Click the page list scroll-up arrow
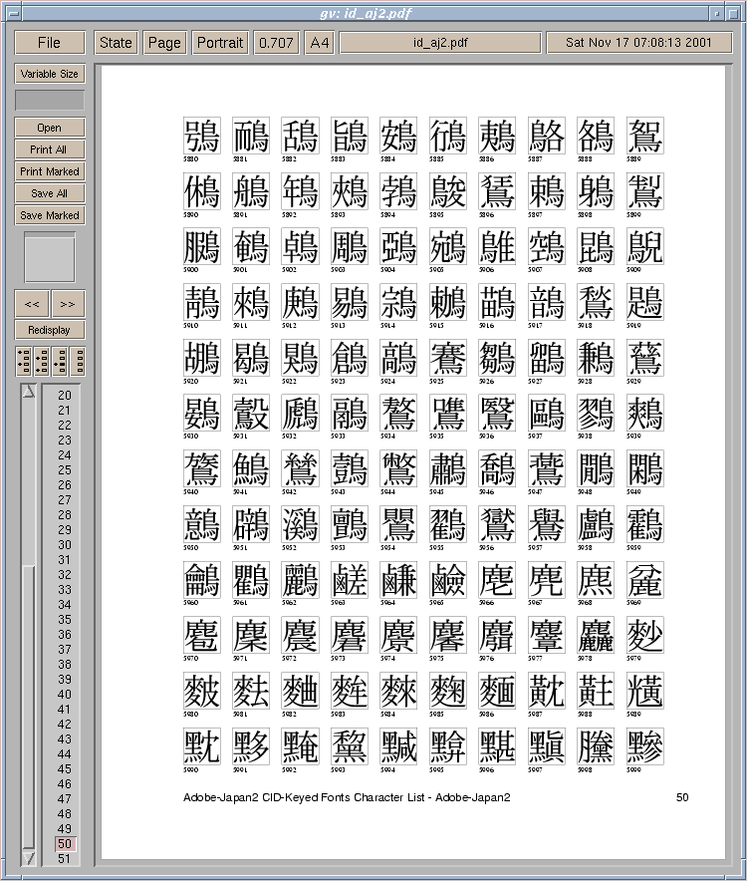Image resolution: width=747 pixels, height=881 pixels. [29, 391]
